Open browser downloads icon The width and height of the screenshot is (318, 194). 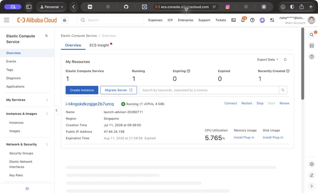283,7
